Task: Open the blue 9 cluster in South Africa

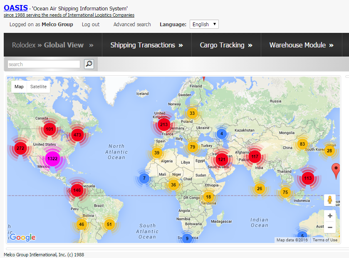Action: click(187, 238)
